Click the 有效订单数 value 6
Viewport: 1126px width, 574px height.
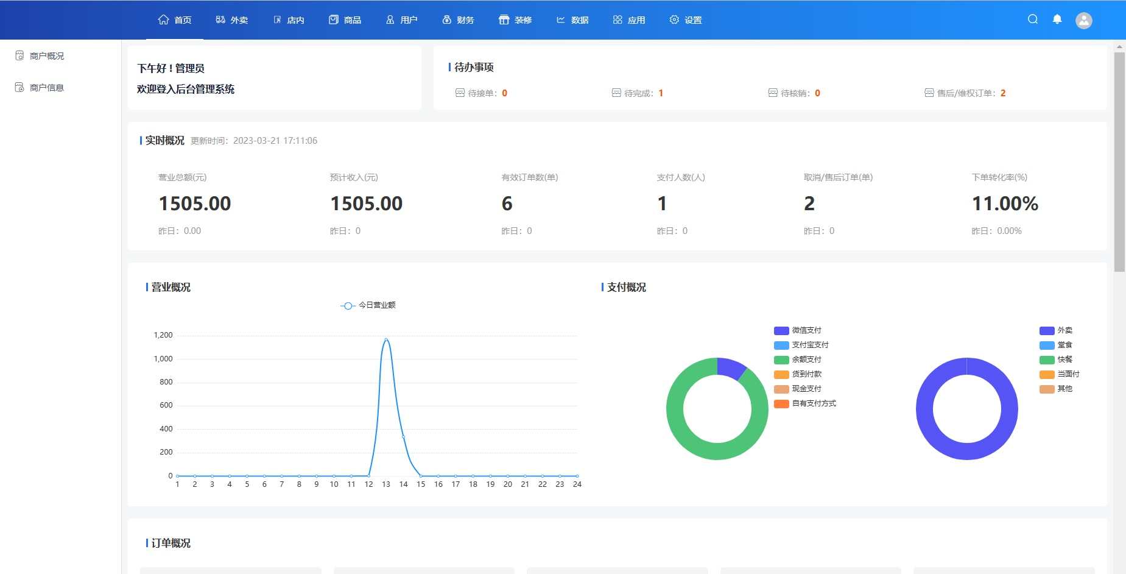pos(507,204)
